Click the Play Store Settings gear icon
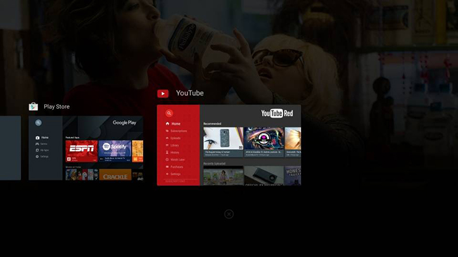The width and height of the screenshot is (458, 257). coord(37,157)
